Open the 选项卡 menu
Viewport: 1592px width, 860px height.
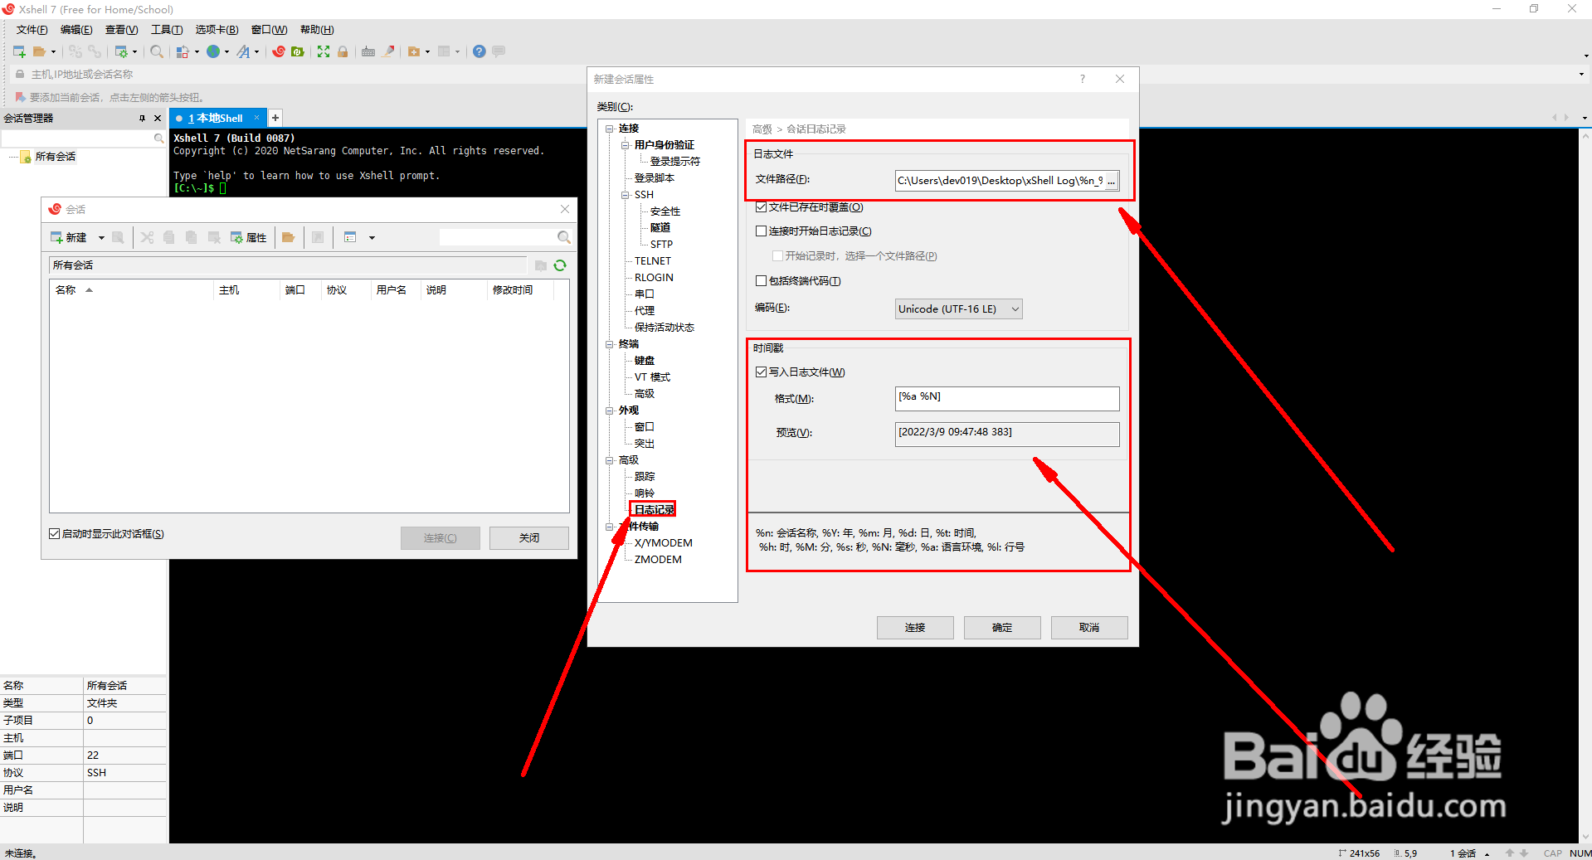pos(217,30)
